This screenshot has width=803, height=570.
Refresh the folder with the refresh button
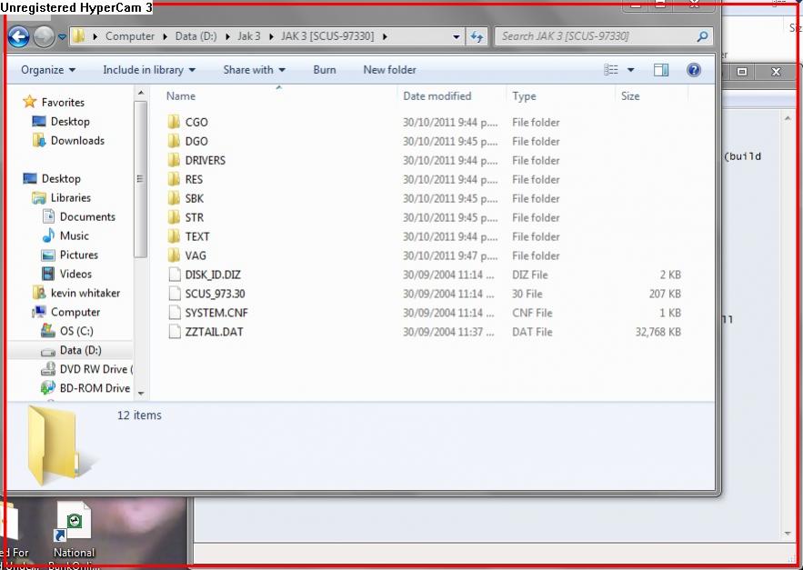pos(477,37)
